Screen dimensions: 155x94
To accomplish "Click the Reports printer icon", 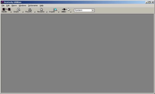I will point(30,9).
